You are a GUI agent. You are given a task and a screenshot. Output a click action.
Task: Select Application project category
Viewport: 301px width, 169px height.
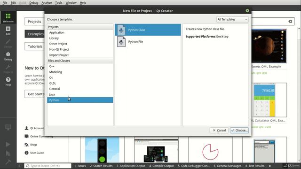tap(80, 32)
